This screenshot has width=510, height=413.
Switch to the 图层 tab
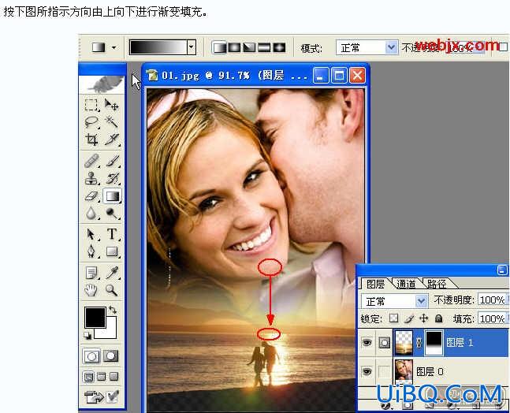(x=375, y=284)
